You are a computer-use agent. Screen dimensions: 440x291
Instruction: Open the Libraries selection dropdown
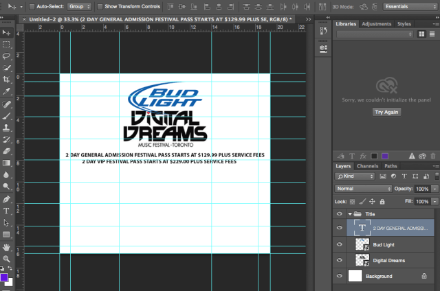tap(375, 34)
